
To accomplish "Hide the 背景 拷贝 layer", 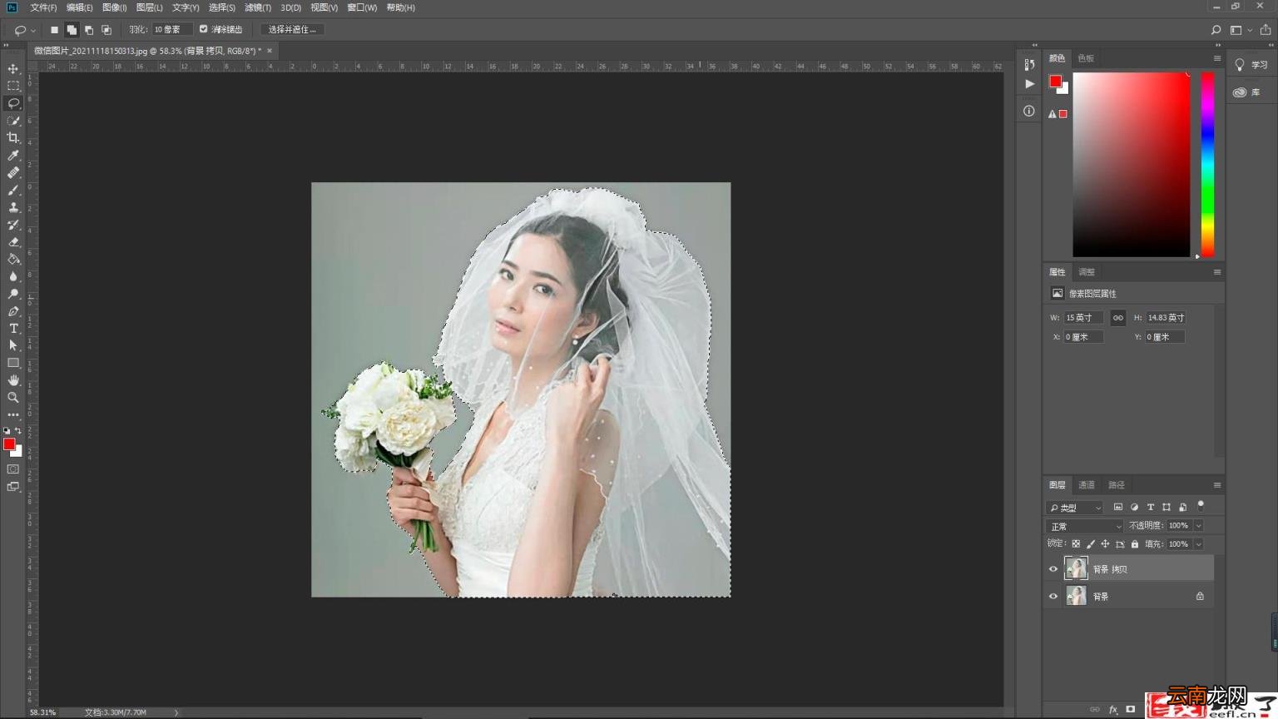I will tap(1053, 569).
